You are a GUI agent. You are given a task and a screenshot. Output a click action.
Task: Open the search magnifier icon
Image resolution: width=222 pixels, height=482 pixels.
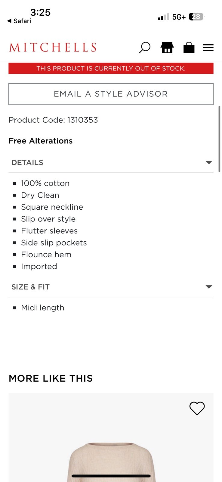[144, 48]
